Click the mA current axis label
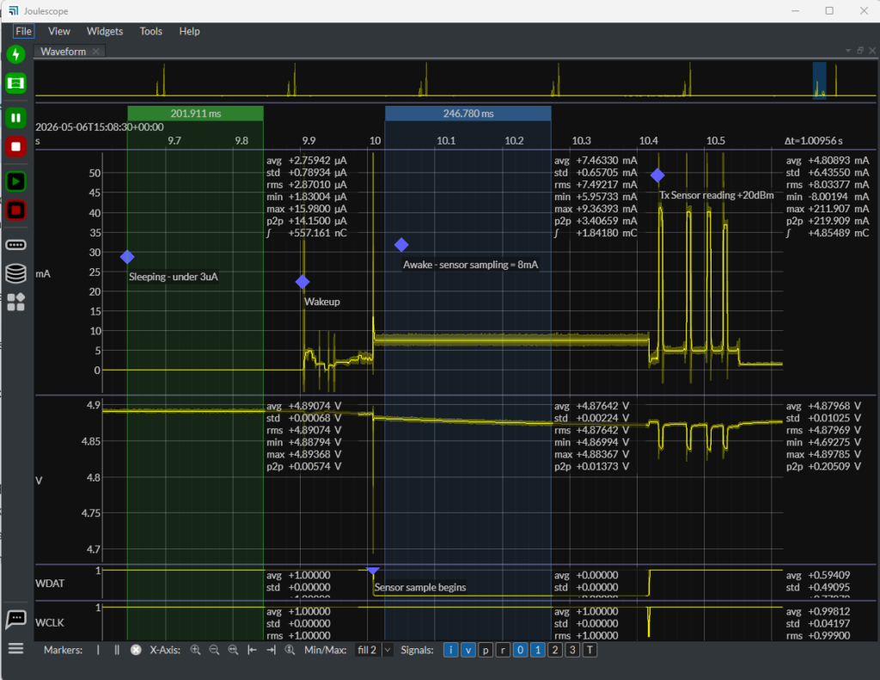The image size is (880, 680). coord(43,274)
